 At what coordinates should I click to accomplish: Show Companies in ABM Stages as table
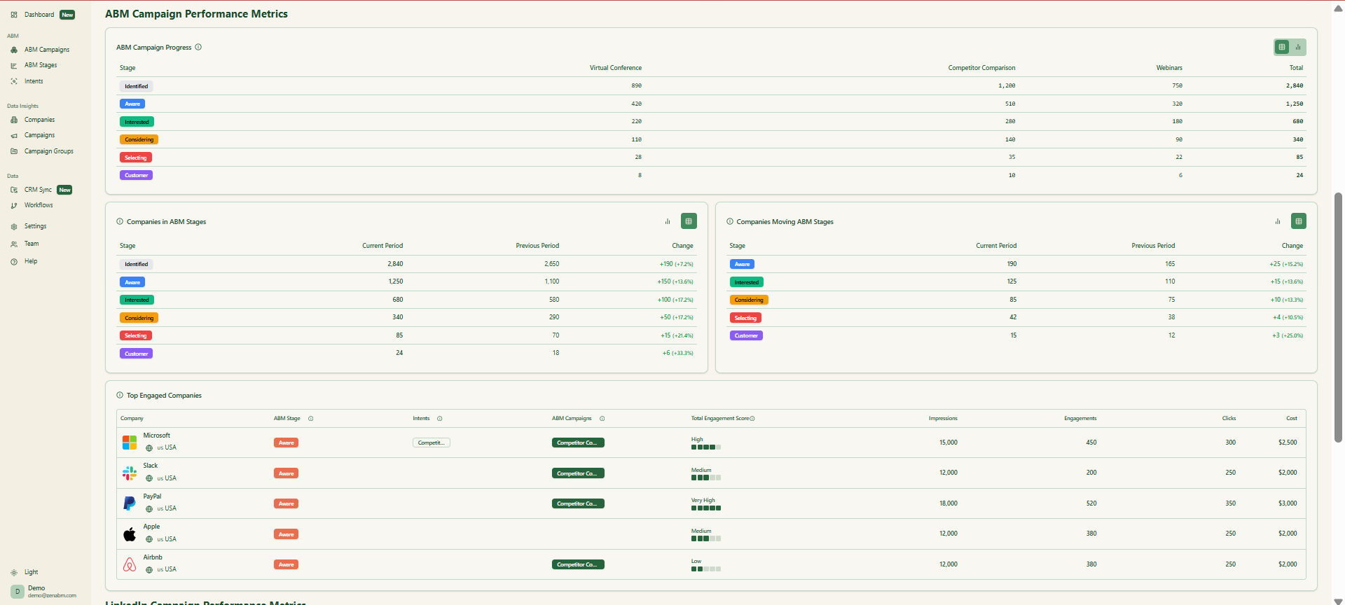coord(689,221)
